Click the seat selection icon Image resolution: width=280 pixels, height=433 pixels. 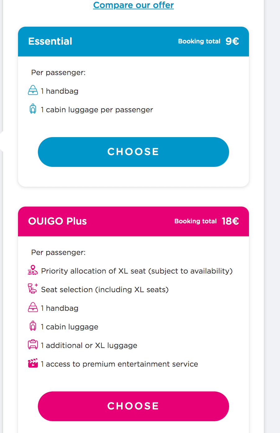(33, 288)
